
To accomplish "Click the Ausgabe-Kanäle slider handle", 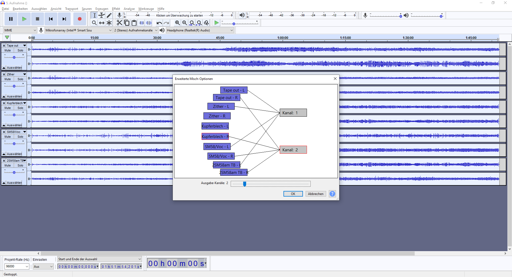I will [x=245, y=184].
